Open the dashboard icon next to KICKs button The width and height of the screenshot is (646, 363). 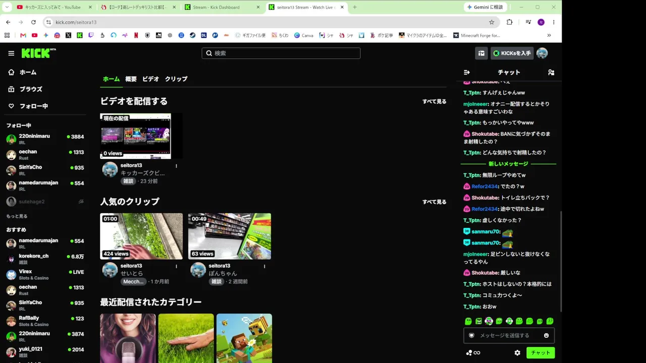point(481,53)
